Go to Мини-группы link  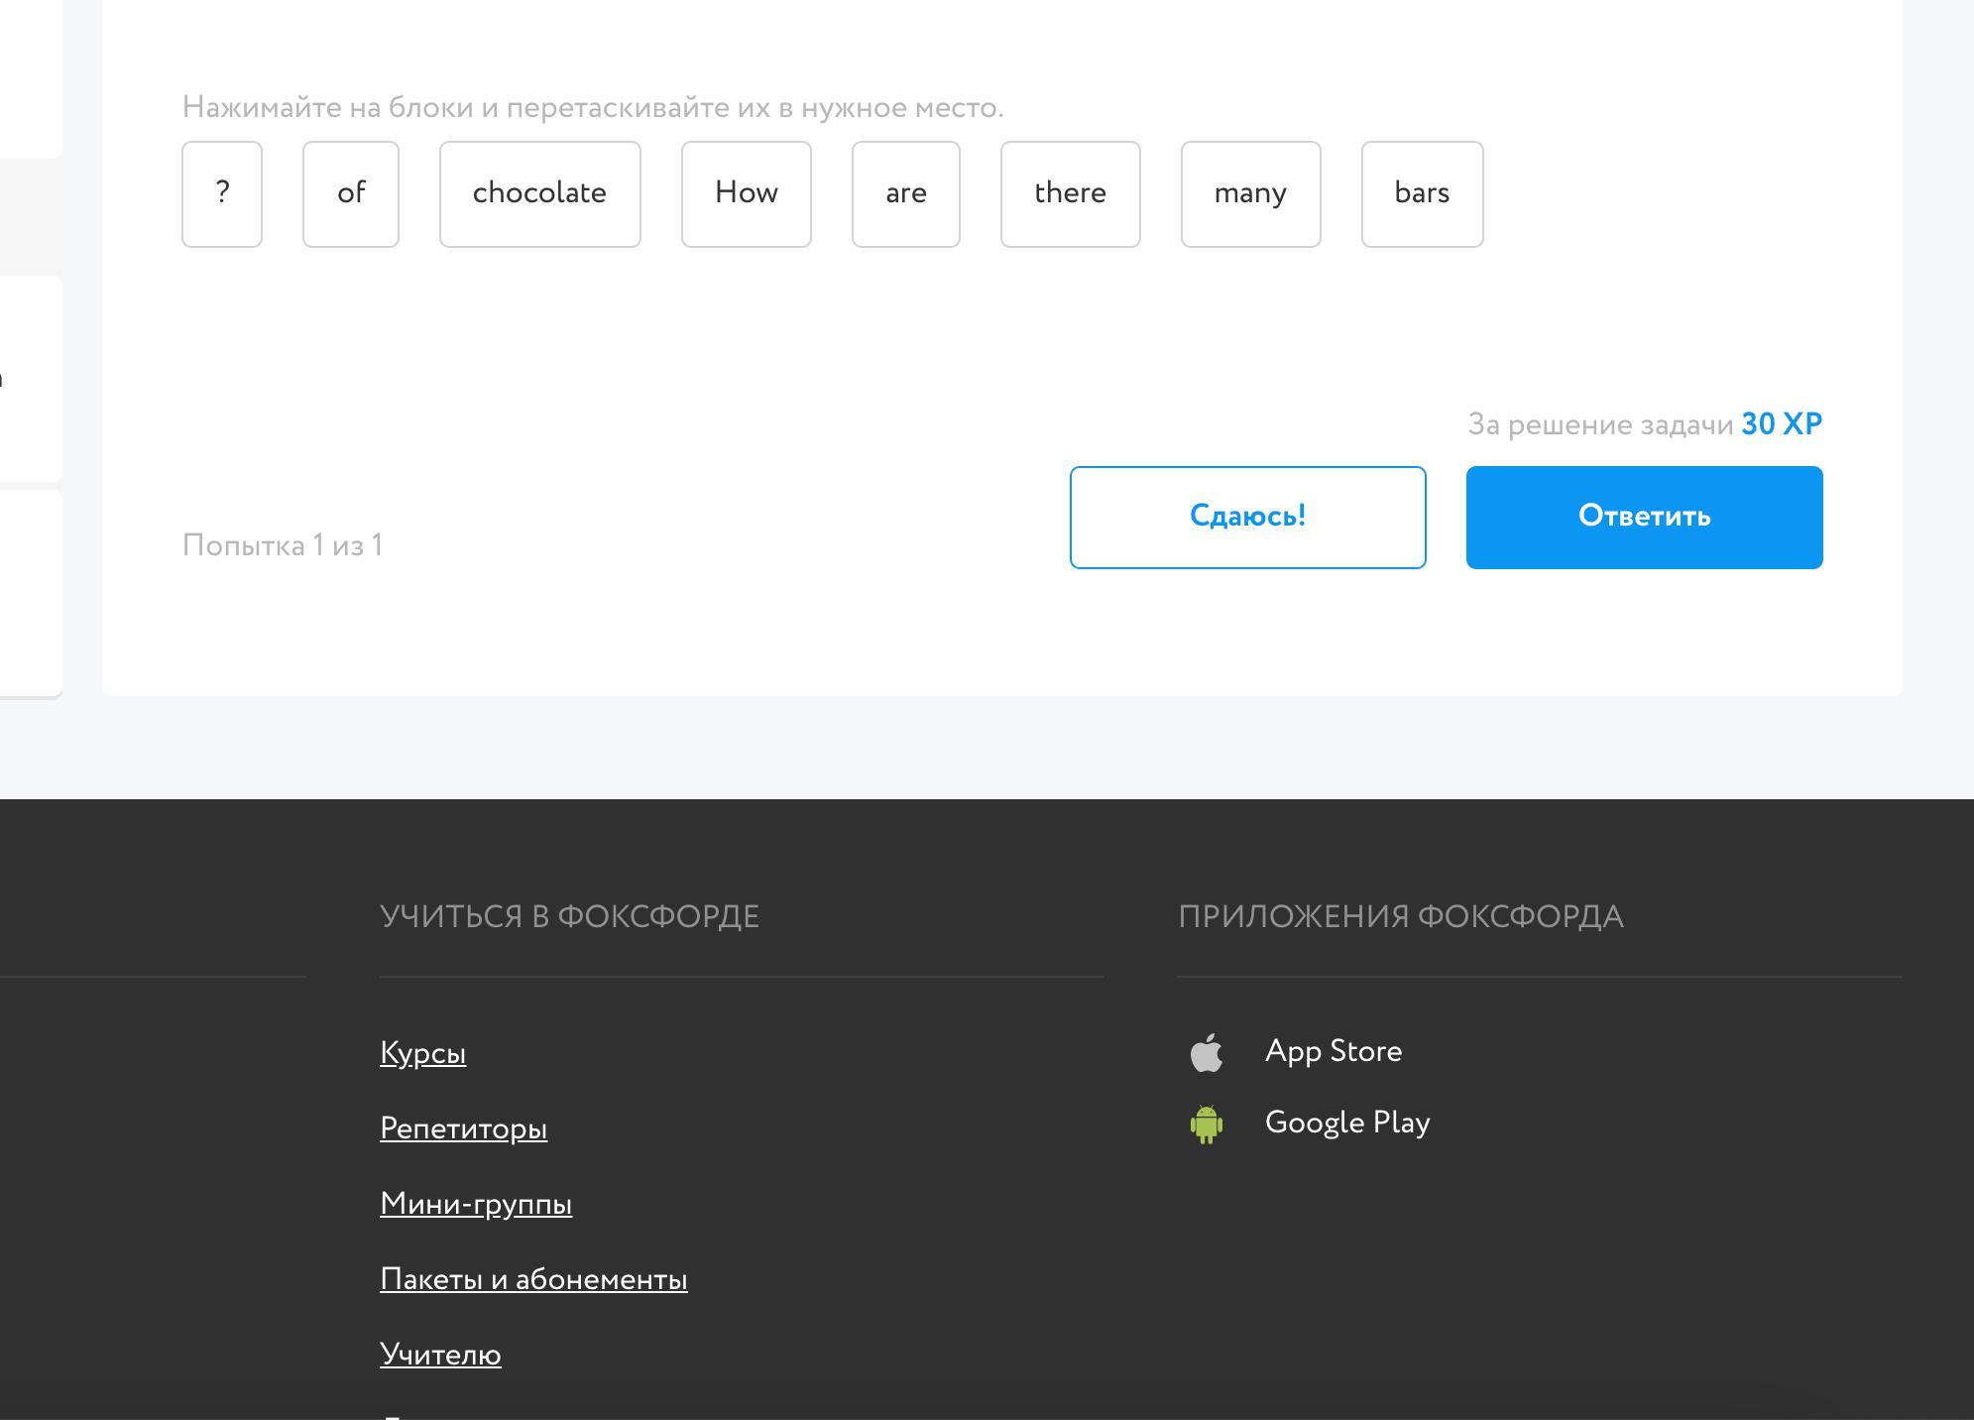coord(476,1204)
